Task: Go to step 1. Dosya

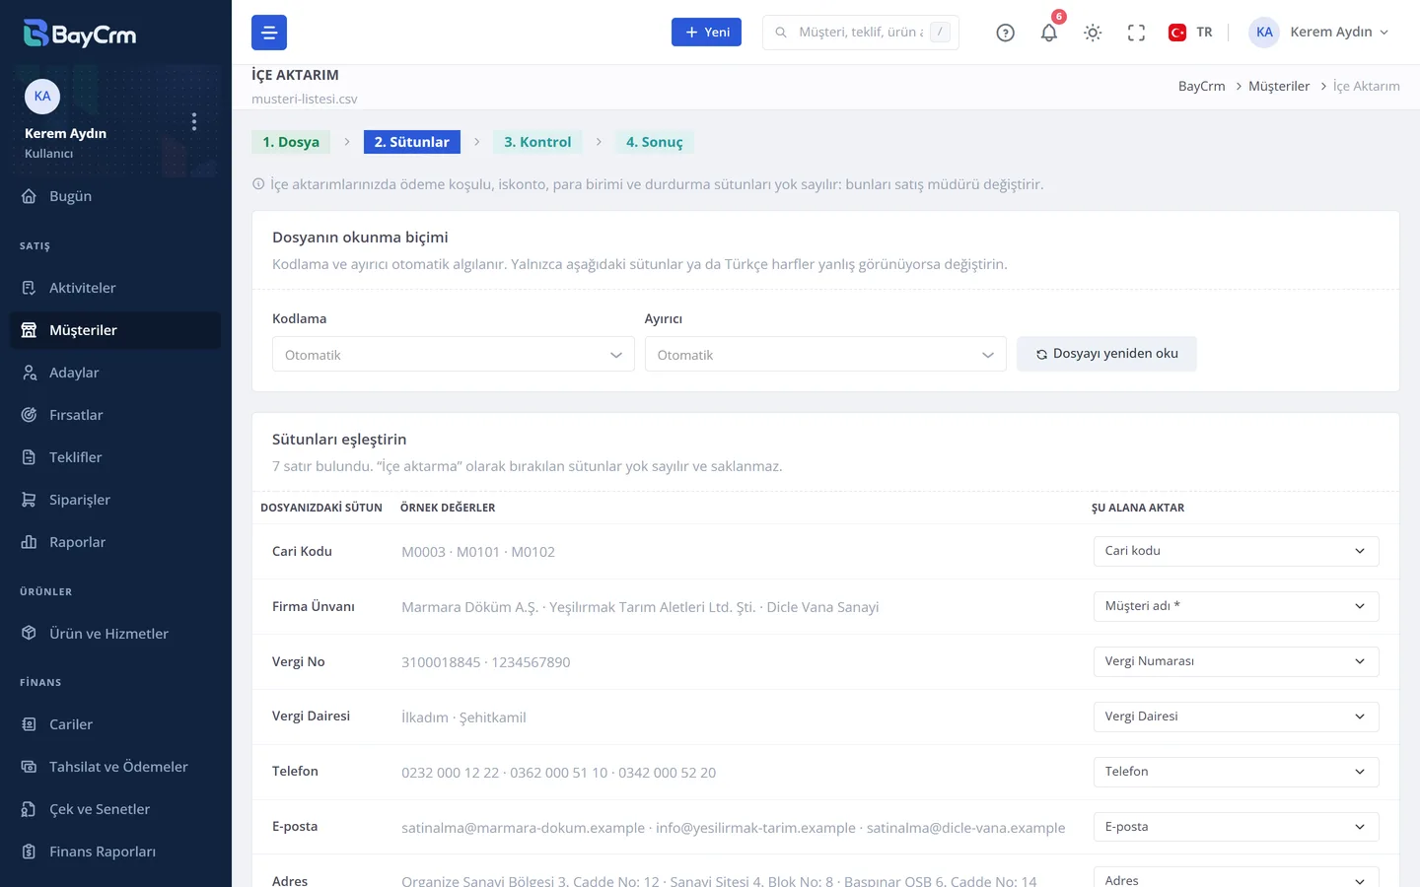Action: tap(291, 142)
